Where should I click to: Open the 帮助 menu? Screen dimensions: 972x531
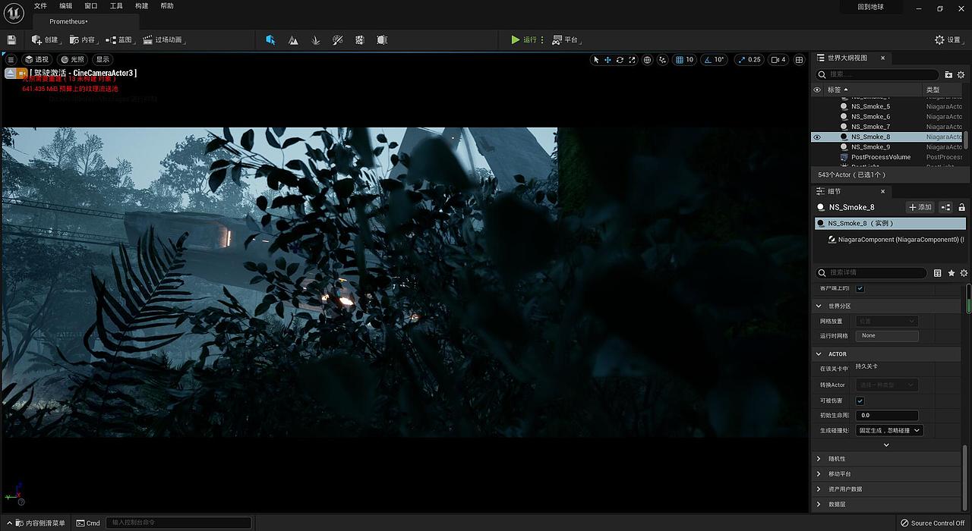(167, 6)
